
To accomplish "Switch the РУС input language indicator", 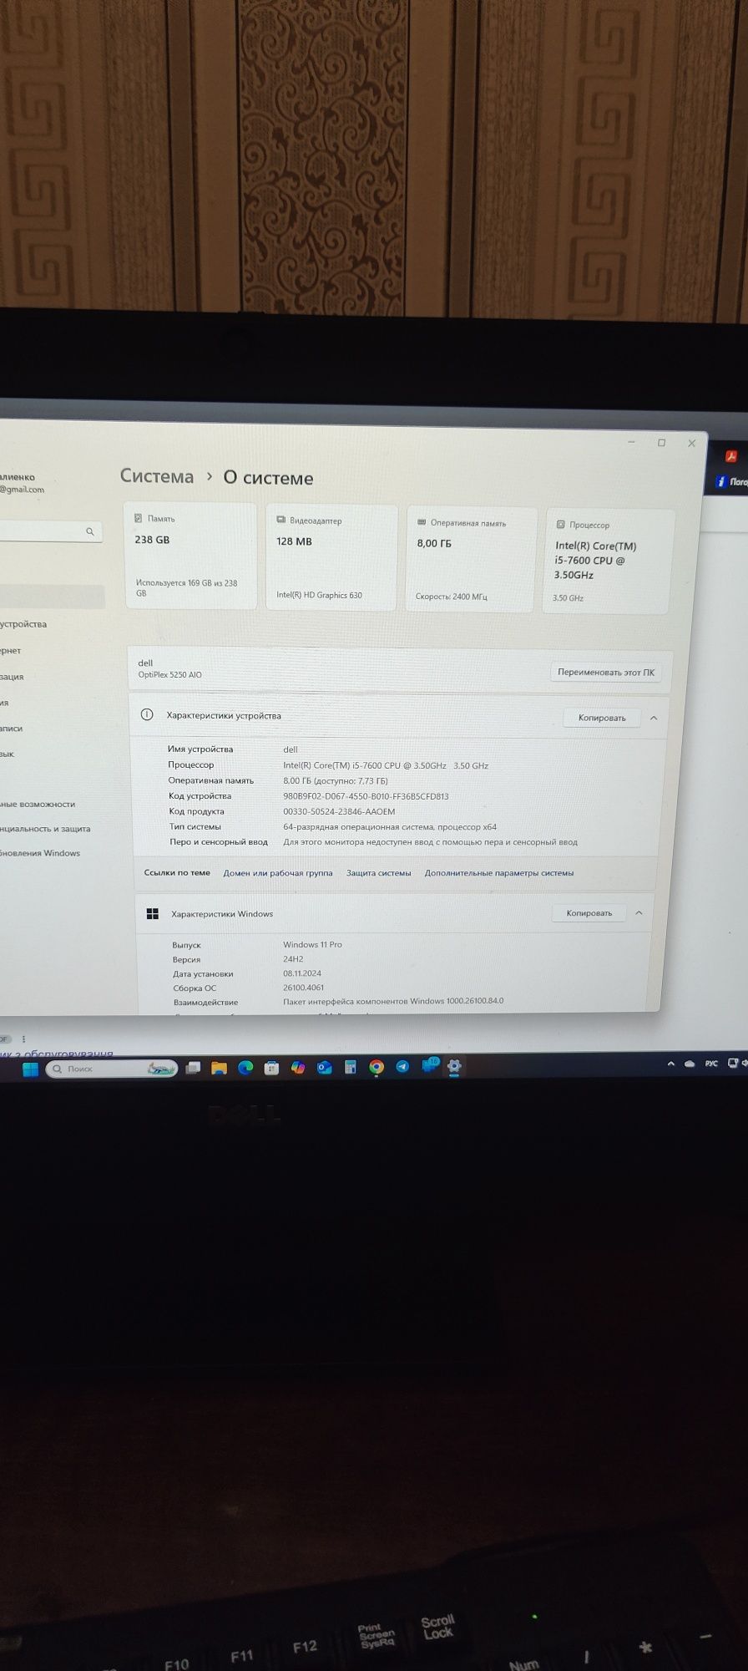I will [x=711, y=1064].
